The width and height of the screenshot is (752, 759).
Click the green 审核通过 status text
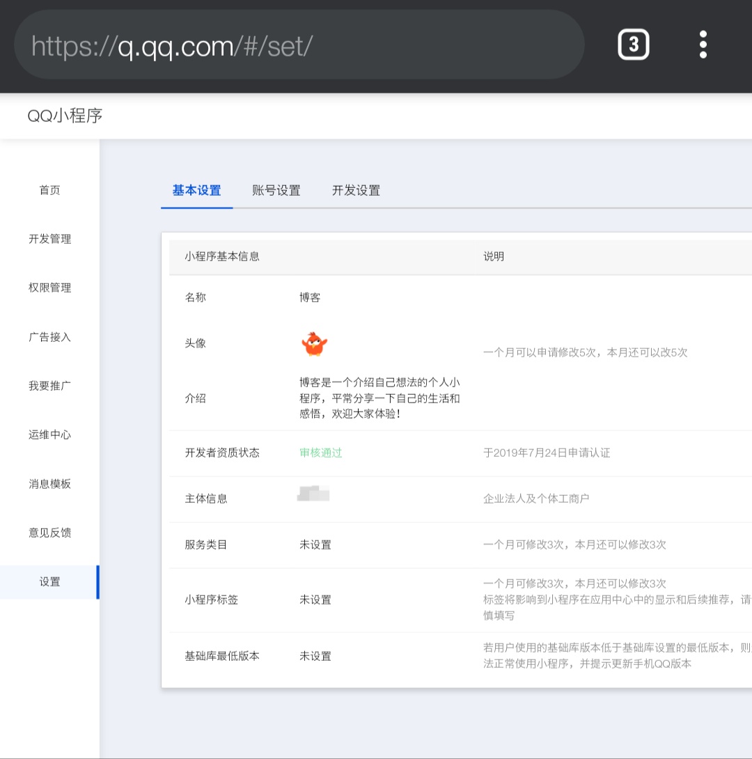[320, 453]
